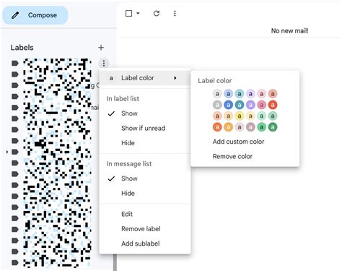Click Remove color
This screenshot has height=271, width=342.
pos(232,156)
